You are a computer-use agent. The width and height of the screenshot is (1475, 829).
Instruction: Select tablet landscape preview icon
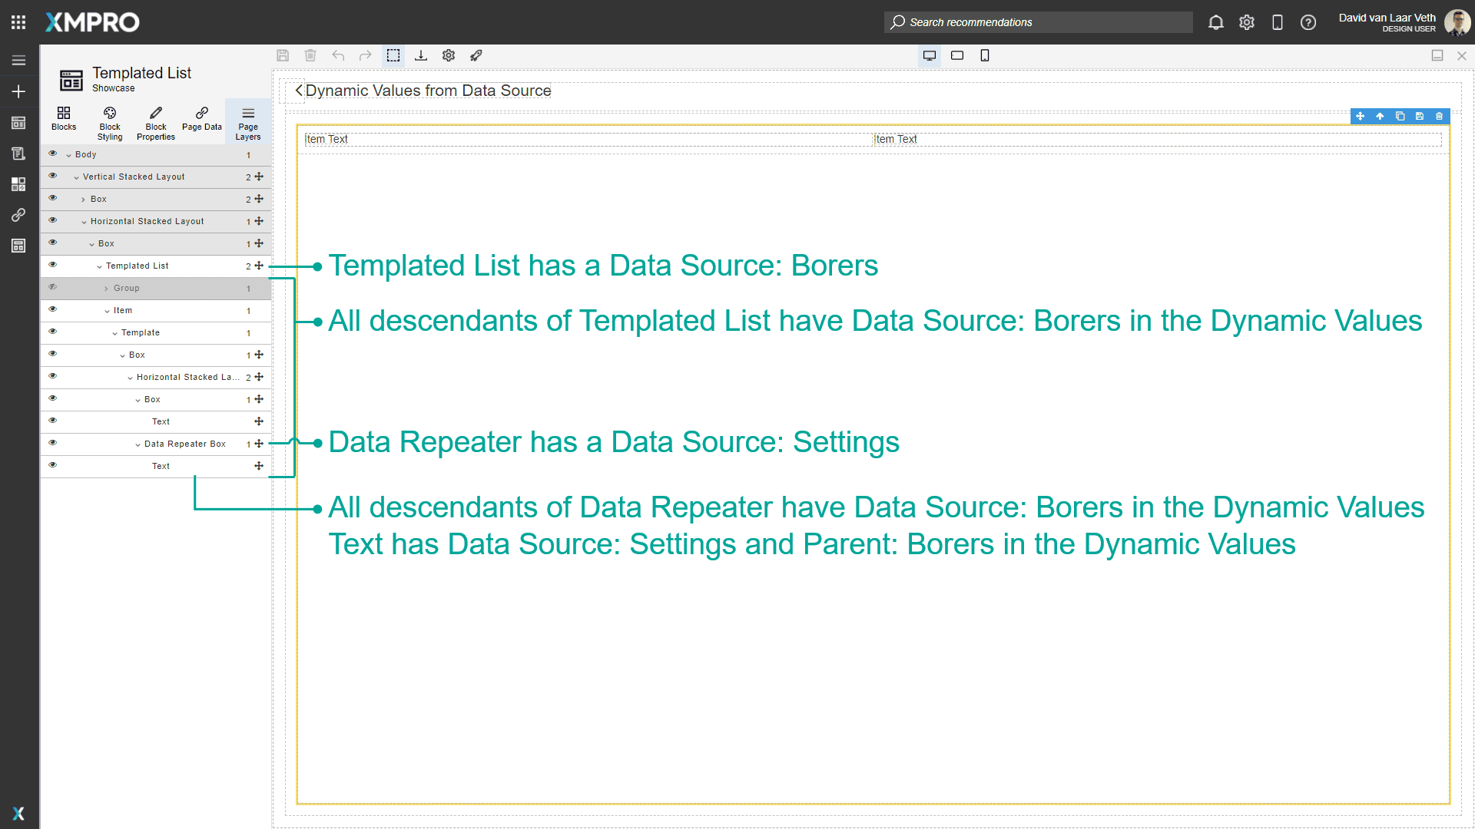tap(957, 55)
